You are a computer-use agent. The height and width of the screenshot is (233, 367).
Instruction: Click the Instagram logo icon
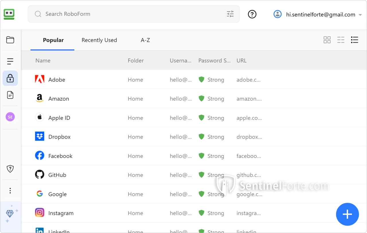point(40,213)
